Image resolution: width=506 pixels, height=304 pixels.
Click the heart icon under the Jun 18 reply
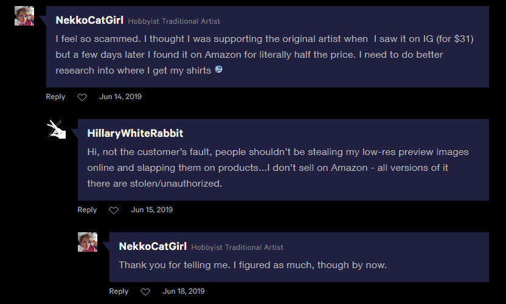pyautogui.click(x=145, y=292)
